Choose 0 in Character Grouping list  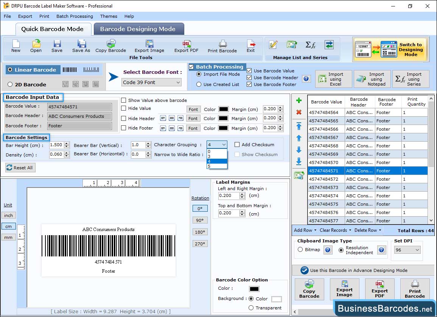click(x=217, y=151)
